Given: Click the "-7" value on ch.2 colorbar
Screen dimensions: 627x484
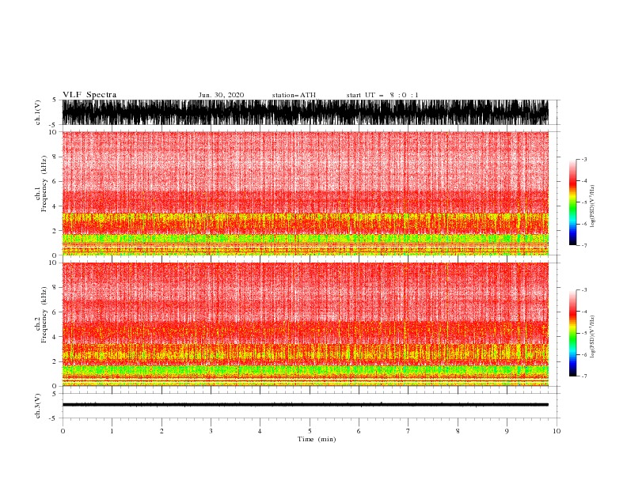Looking at the screenshot, I should click(x=583, y=376).
